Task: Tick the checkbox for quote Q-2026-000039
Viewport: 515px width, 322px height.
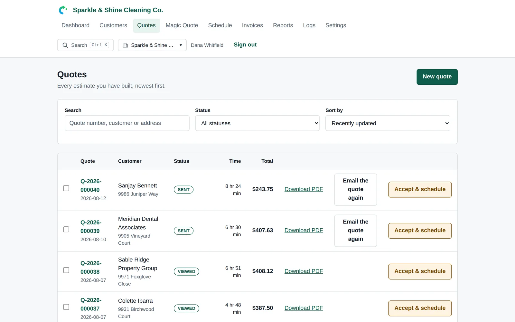Action: coord(66,229)
